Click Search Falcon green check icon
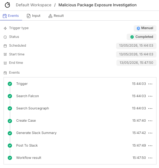Screen dimensions: 159x168 coord(10,96)
